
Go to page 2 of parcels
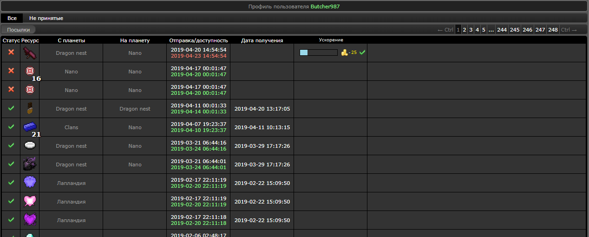465,30
